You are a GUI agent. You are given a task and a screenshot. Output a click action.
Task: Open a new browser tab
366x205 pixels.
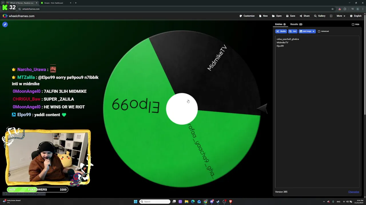(76, 3)
